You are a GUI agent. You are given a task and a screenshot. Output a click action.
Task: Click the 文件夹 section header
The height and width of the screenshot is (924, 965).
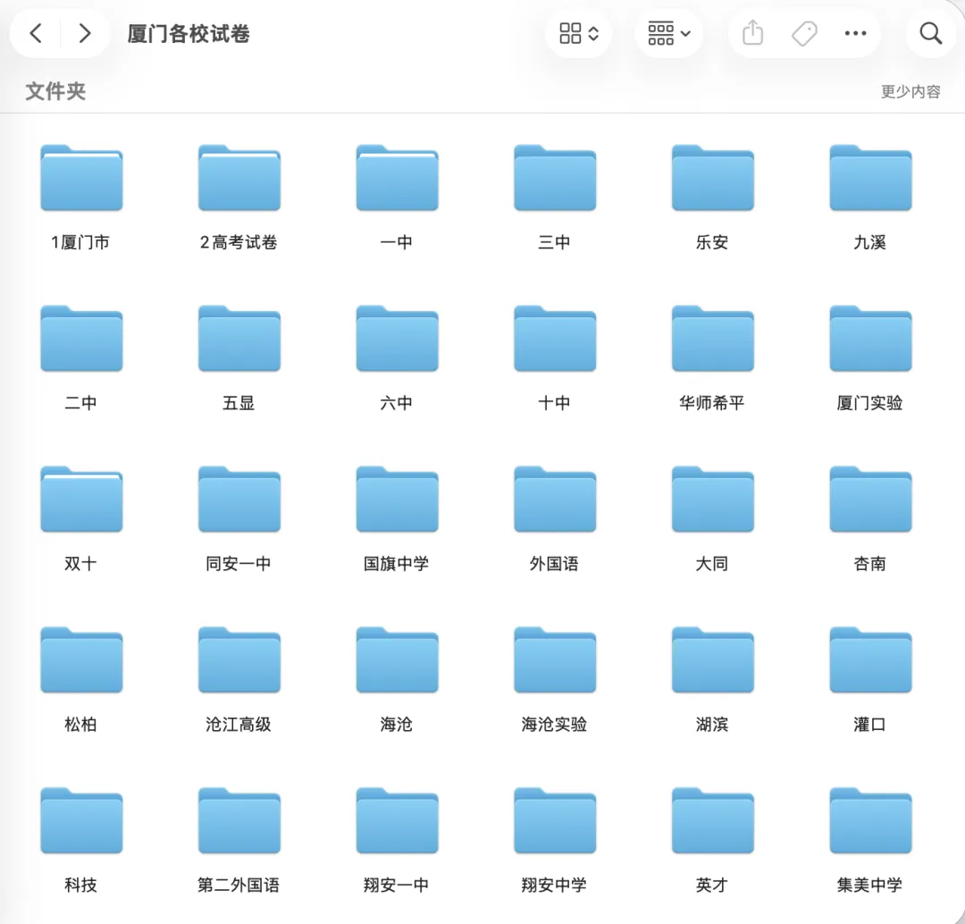click(x=55, y=91)
